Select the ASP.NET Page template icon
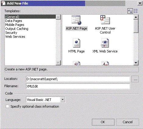Viewport: 143px width, 129px height. [x=77, y=20]
